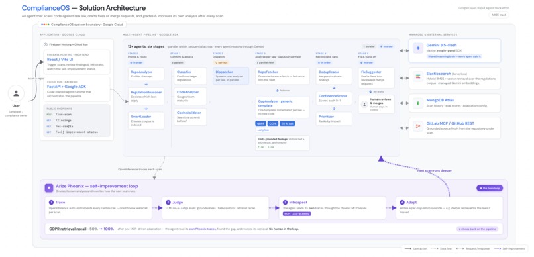Click the 'fan-out' badge under Stage 2
The image size is (534, 257).
coord(221,63)
